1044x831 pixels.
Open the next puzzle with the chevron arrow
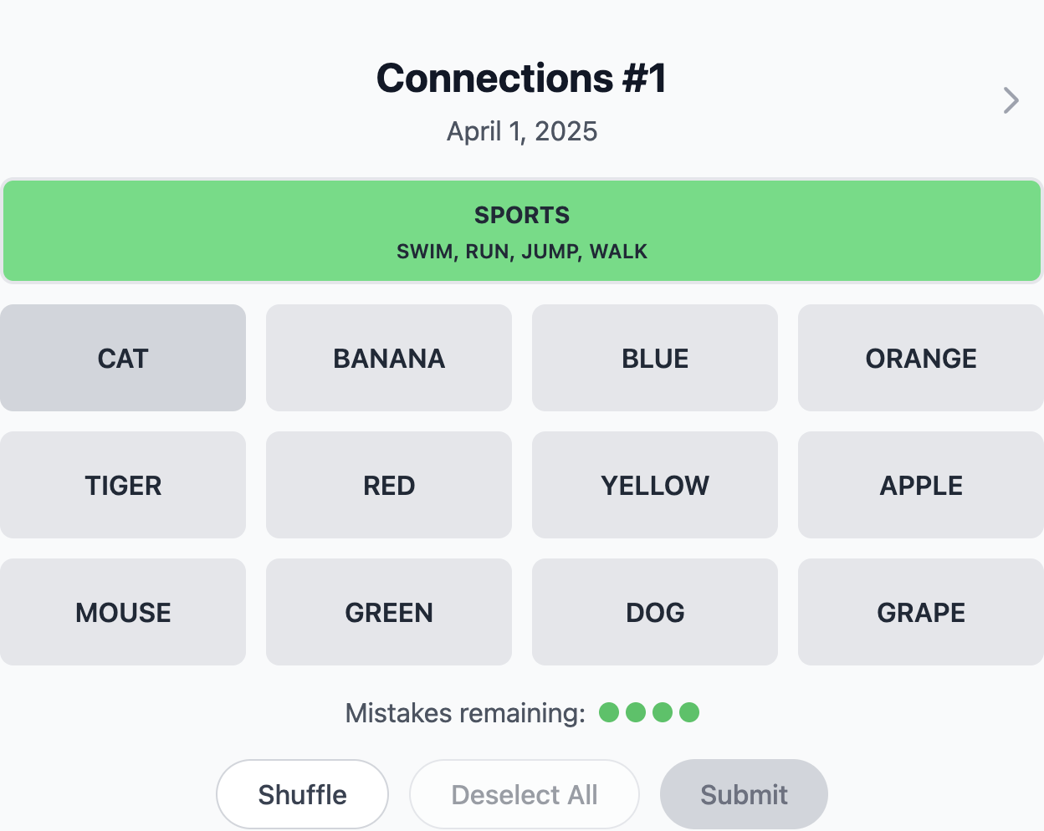coord(1011,100)
